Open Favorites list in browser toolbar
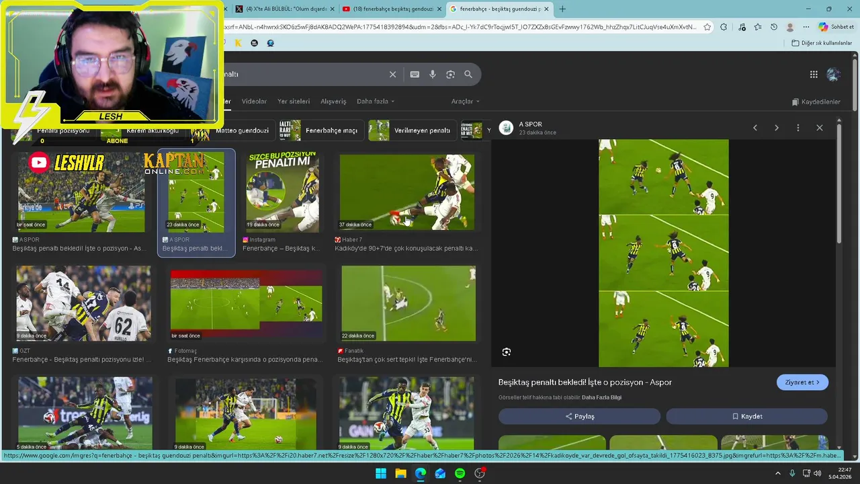This screenshot has width=860, height=484. click(758, 27)
